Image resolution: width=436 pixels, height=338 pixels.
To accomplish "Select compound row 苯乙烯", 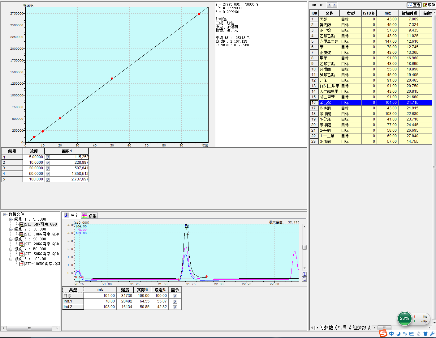I will coord(371,103).
